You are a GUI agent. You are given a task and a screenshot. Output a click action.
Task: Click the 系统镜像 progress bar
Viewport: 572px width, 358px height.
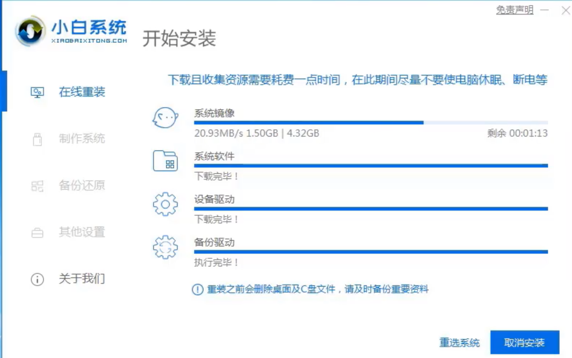pos(372,122)
